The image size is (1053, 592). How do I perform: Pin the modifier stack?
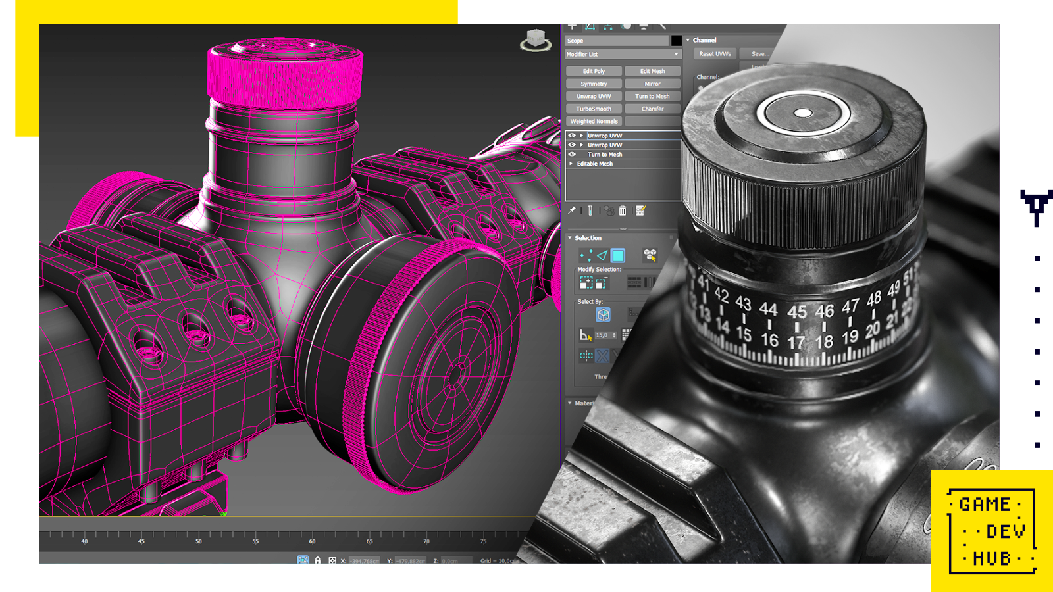click(572, 210)
